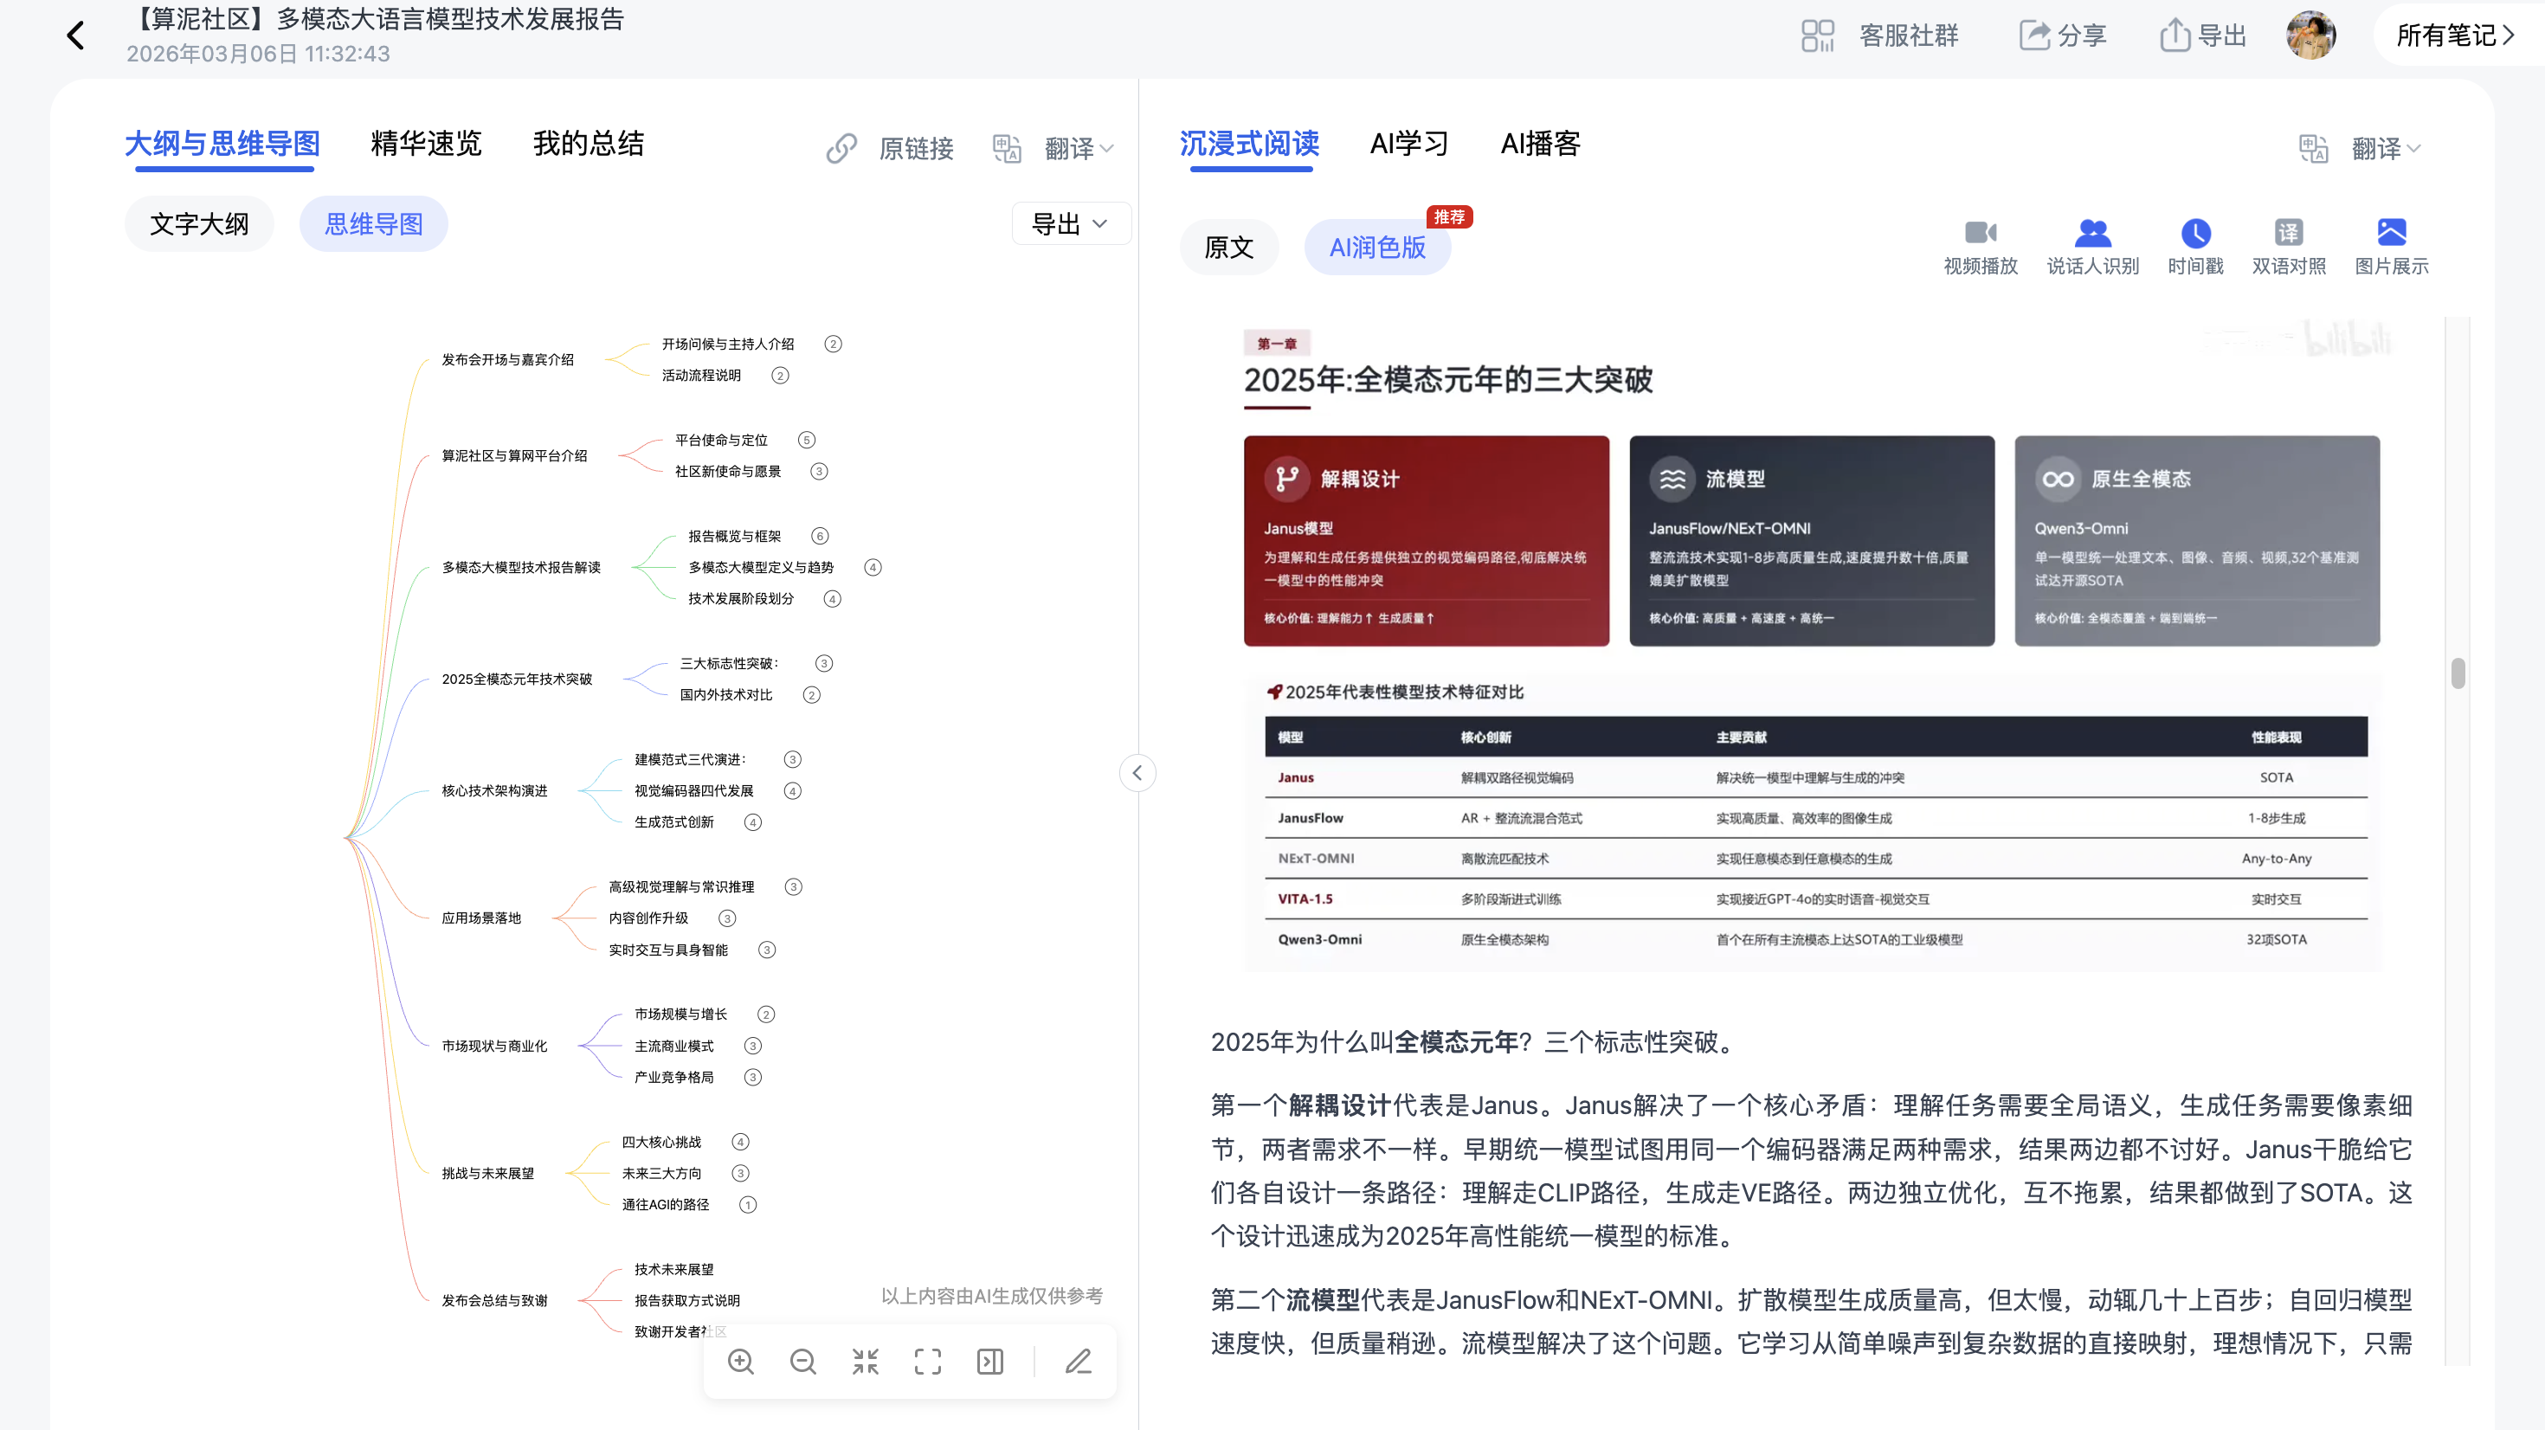Zoom in the mind map

coord(741,1362)
